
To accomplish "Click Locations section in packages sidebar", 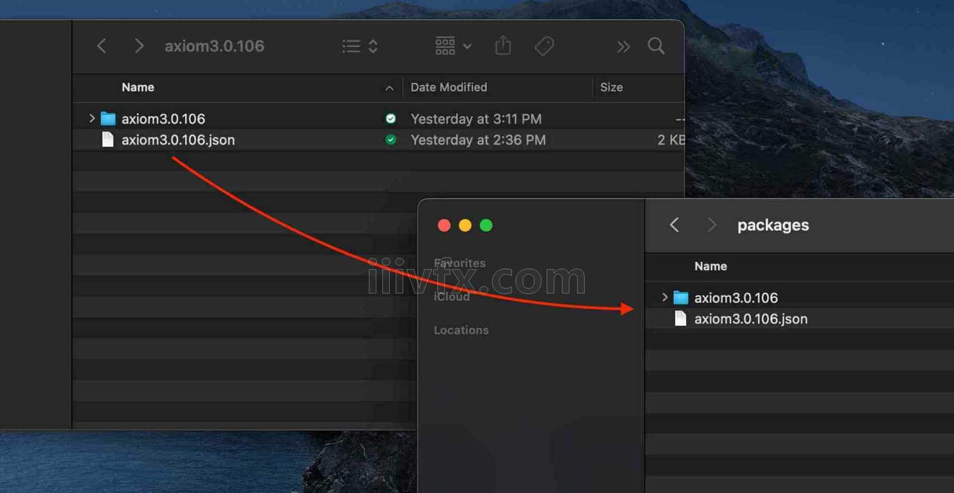I will [461, 330].
